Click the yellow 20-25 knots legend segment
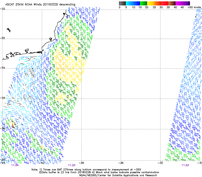Viewport: 202px width, 177px height. (x=151, y=3)
